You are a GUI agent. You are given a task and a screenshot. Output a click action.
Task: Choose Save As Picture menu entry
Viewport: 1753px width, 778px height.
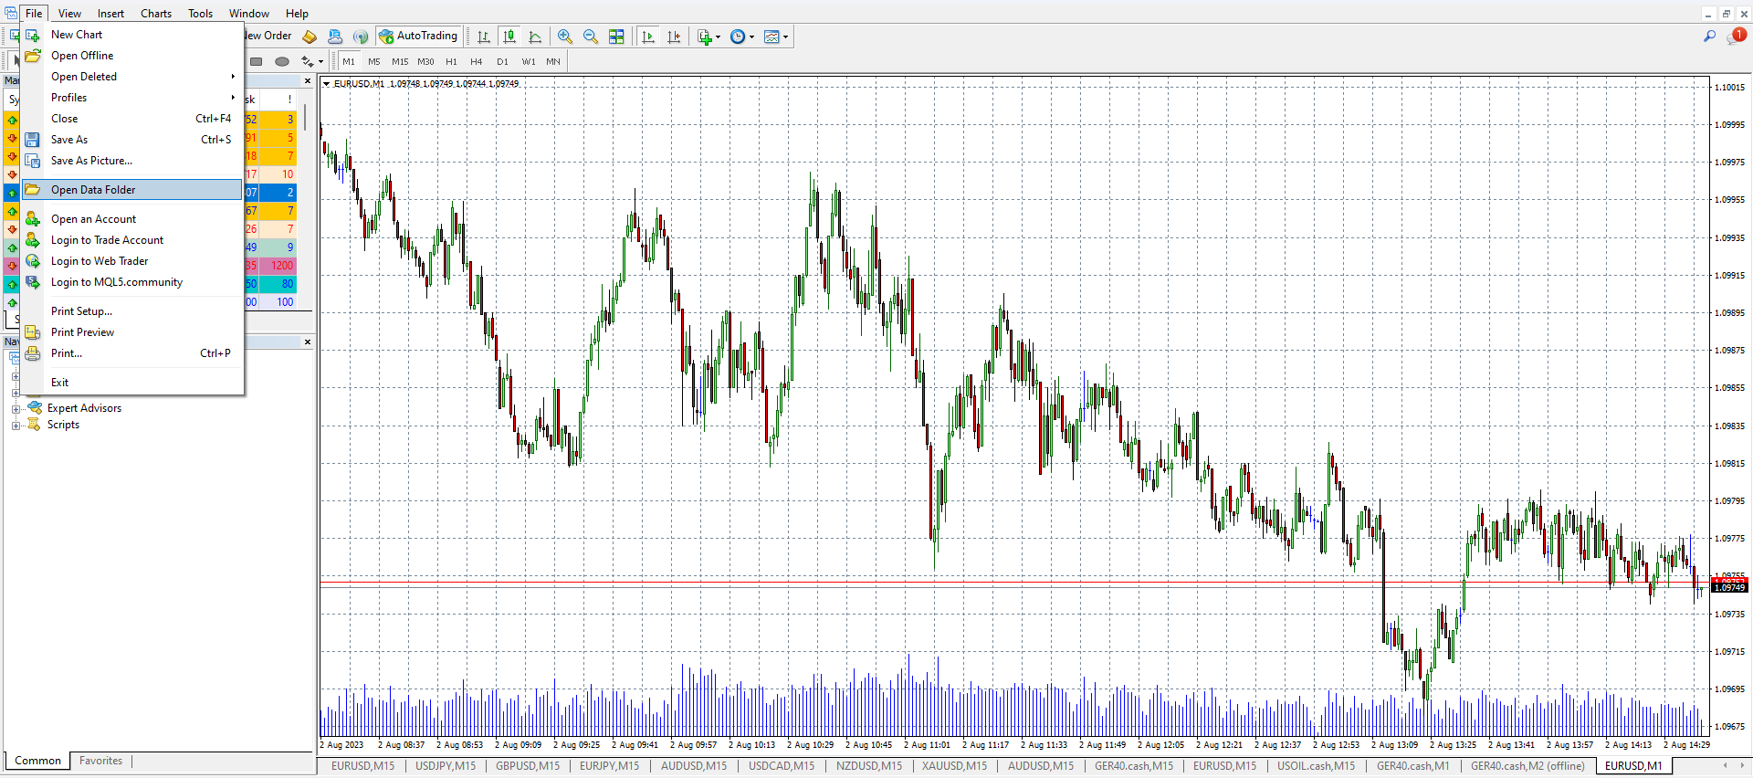point(132,161)
